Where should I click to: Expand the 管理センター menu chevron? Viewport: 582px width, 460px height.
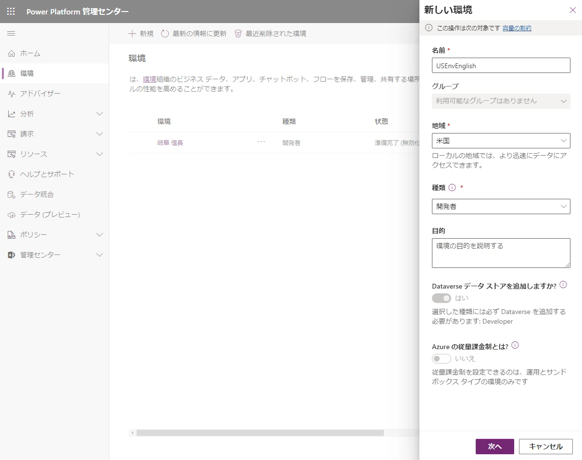tap(100, 255)
